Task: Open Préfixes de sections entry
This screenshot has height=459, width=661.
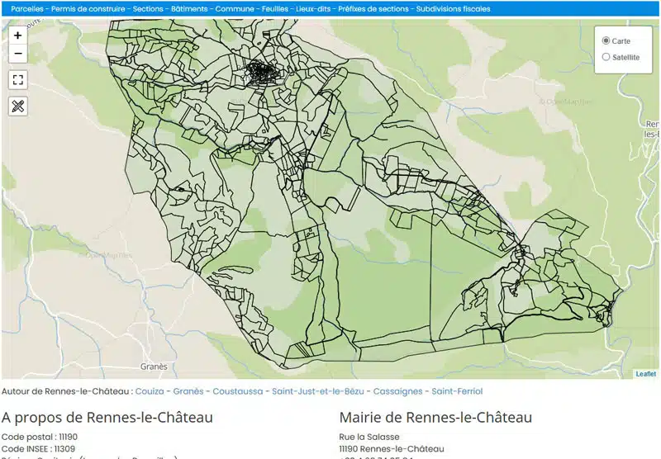Action: point(373,9)
